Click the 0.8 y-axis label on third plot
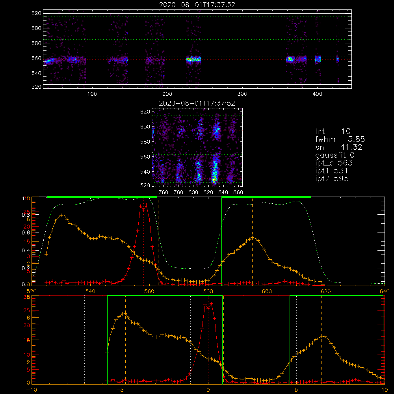394x394 pixels. 26,215
